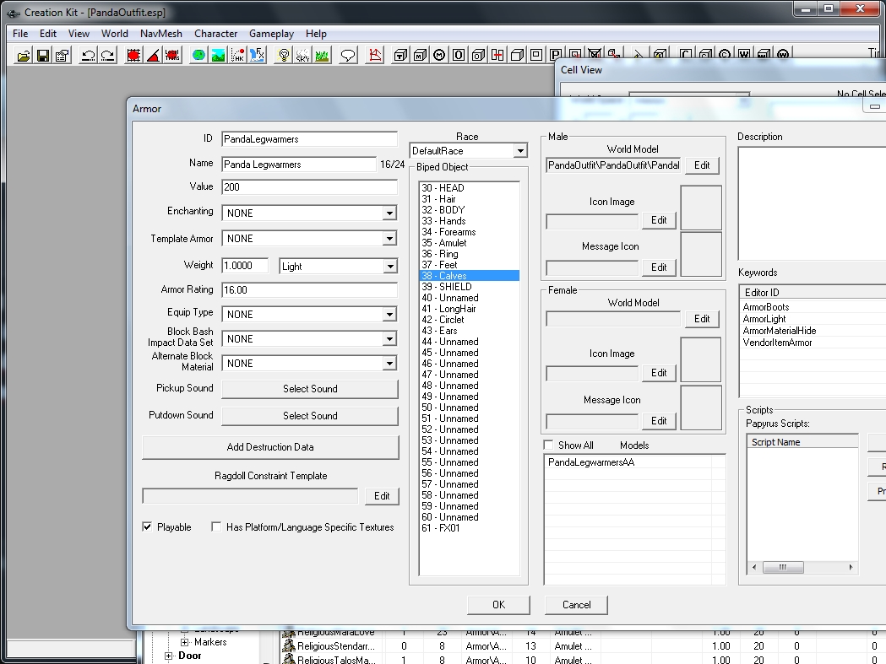
Task: Click the Redo arrow in the toolbar
Action: (107, 56)
